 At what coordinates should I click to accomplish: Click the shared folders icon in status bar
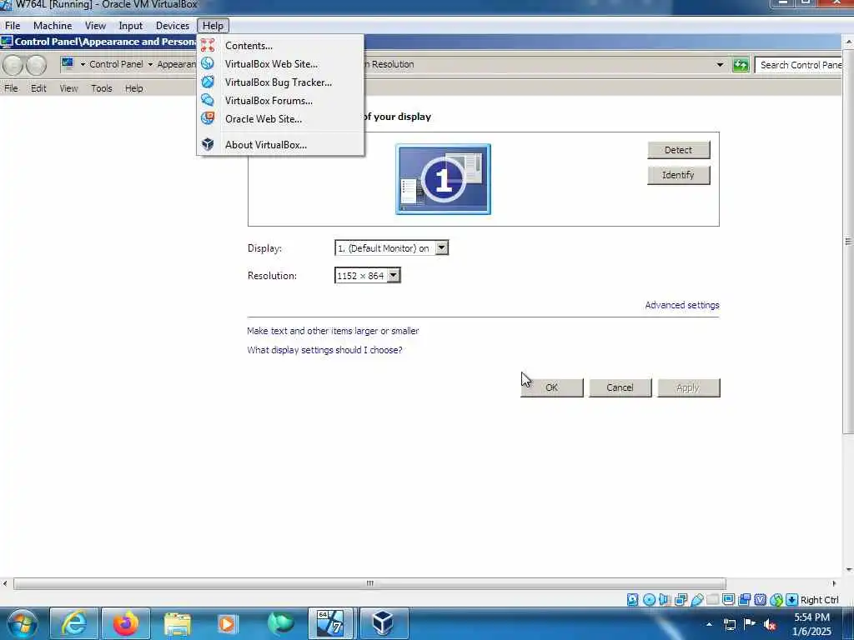(712, 599)
